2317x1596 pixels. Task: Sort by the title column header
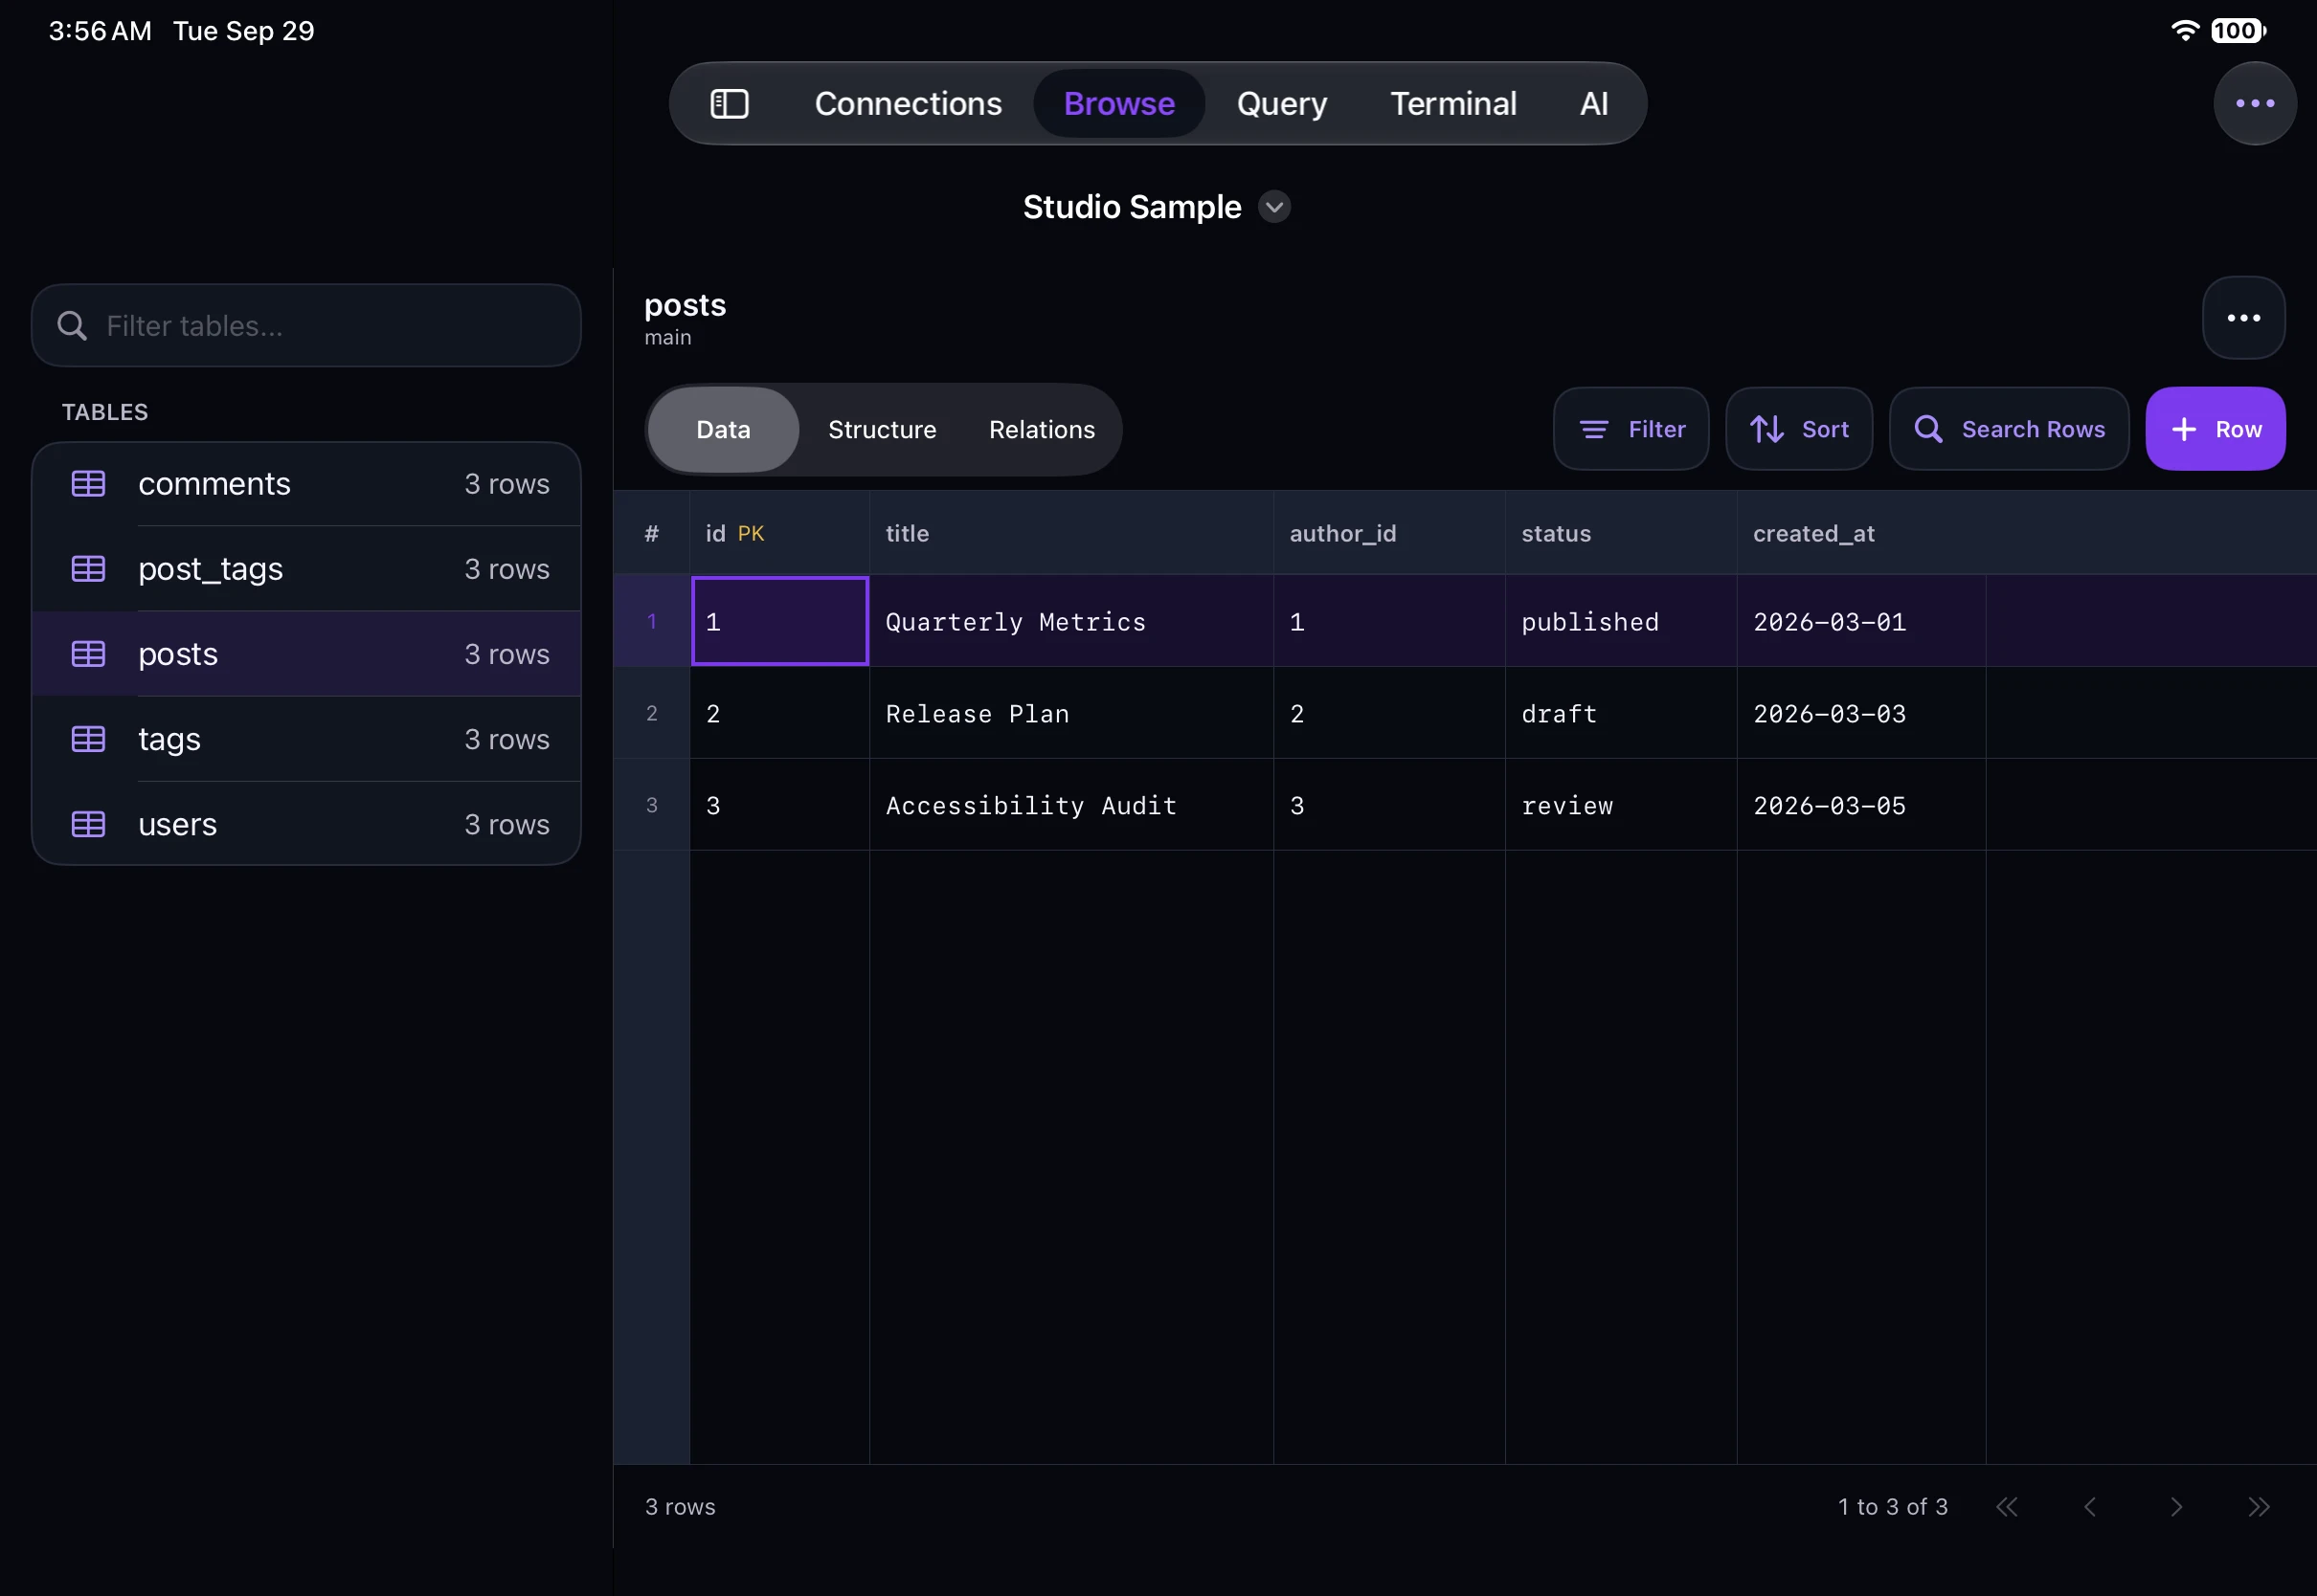coord(1071,533)
